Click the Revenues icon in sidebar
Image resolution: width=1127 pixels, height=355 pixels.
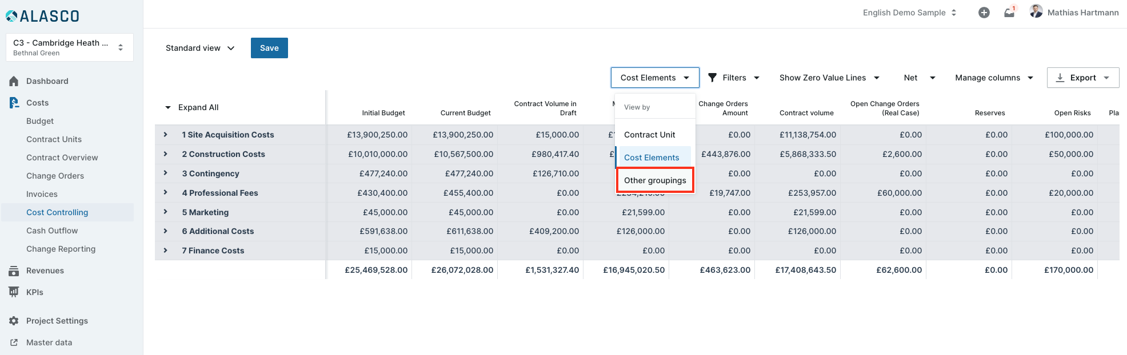[x=14, y=271]
